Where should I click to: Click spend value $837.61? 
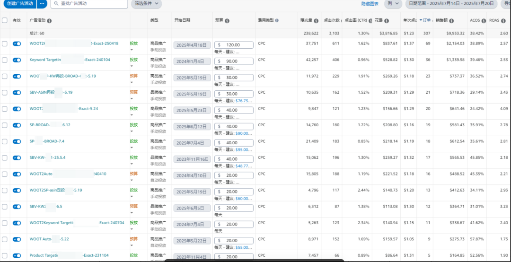click(x=390, y=44)
